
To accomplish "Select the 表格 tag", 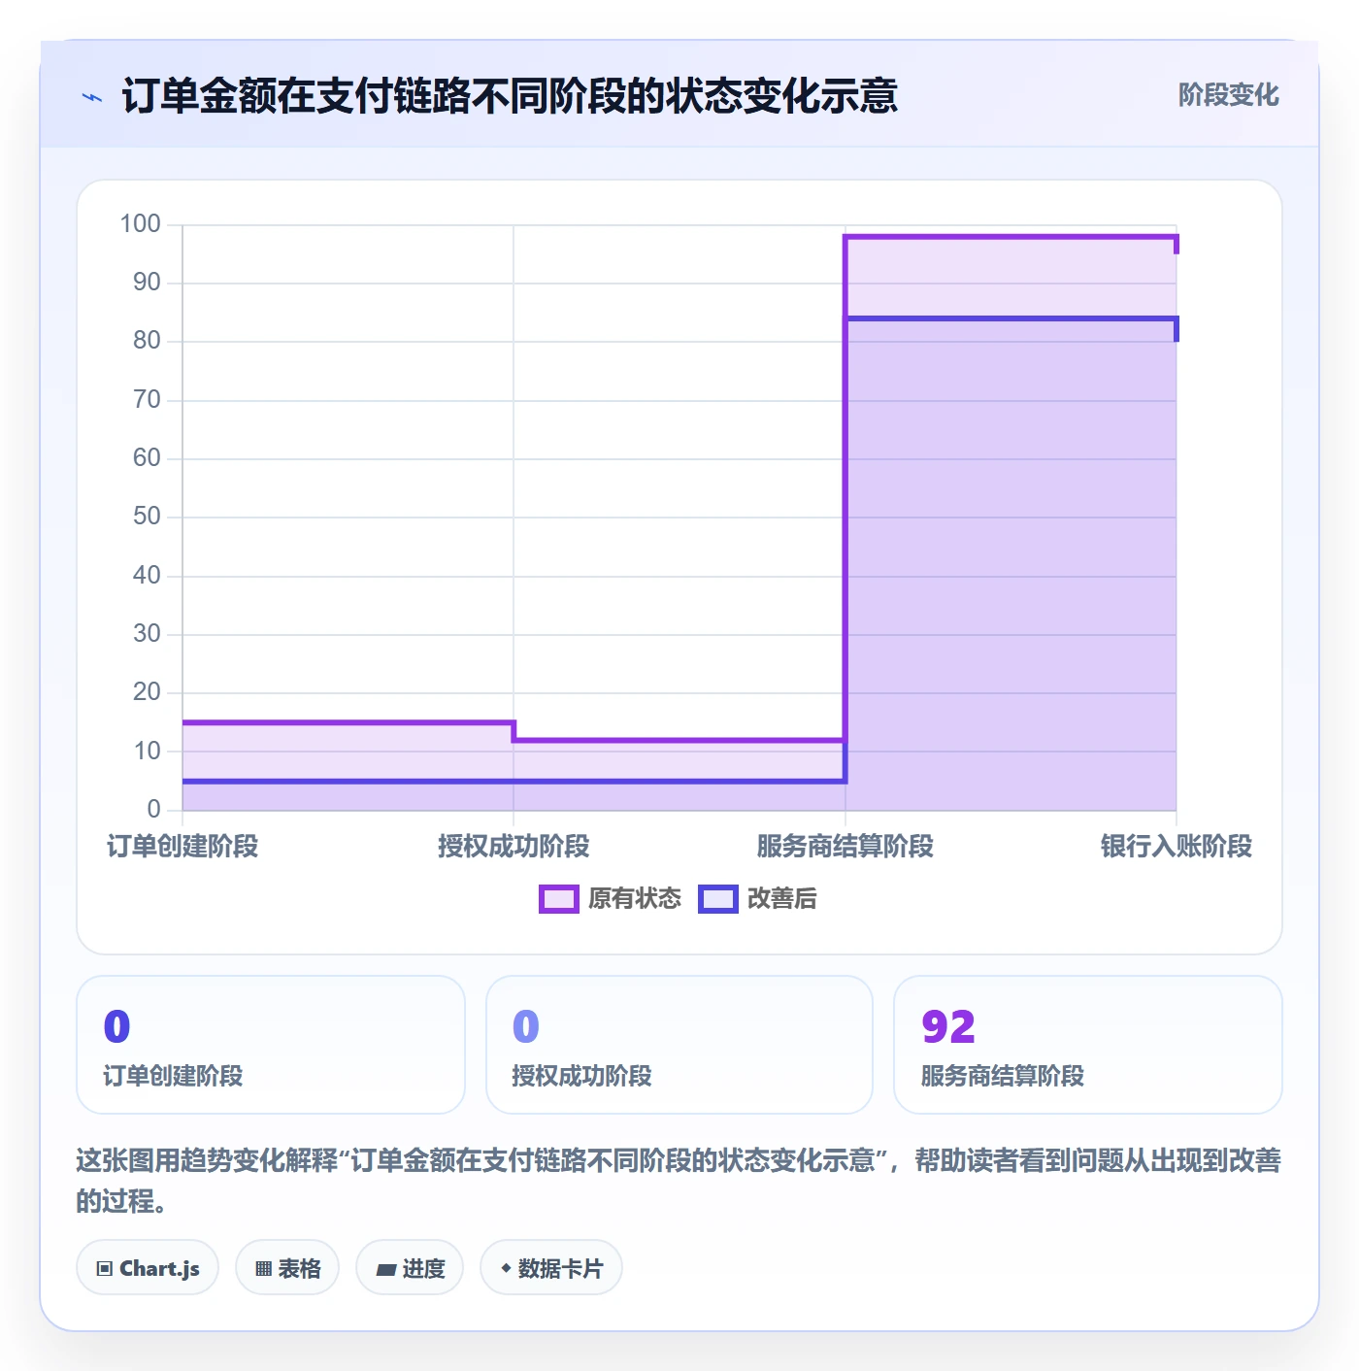I will [x=287, y=1267].
